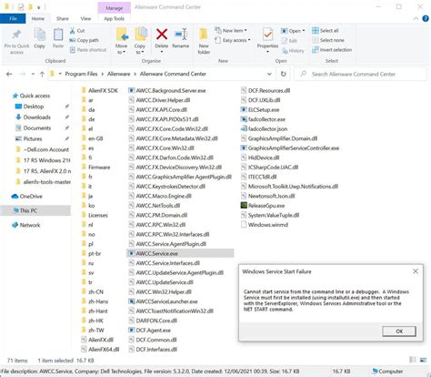Switch to the View ribbon tab

(85, 18)
